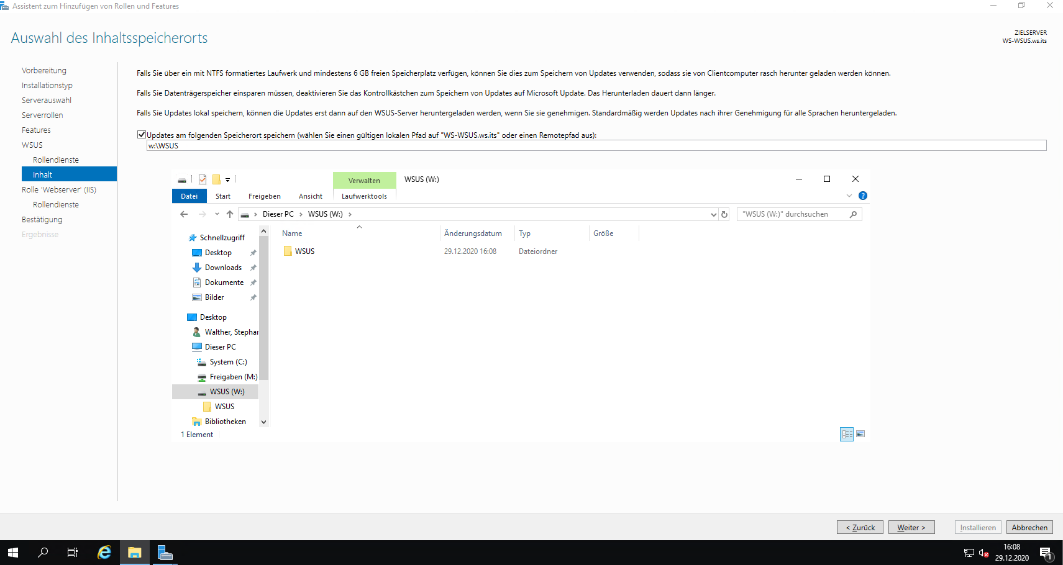Screen dimensions: 1063x565
Task: Go back with the Explorer back arrow
Action: 184,214
